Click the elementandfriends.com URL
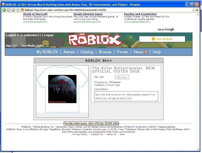 point(87,22)
